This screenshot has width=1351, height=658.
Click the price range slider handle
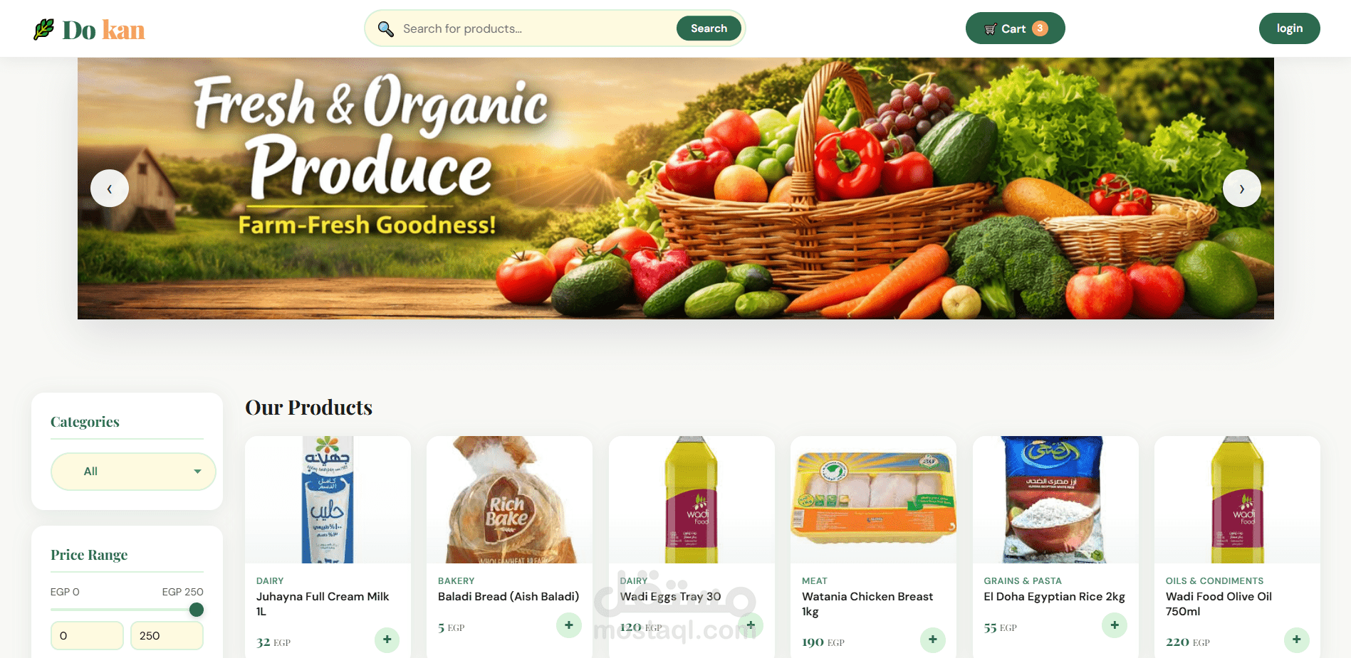click(x=197, y=610)
